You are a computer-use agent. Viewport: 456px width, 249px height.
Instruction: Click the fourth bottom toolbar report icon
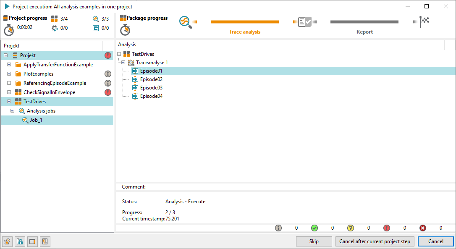[x=45, y=241]
